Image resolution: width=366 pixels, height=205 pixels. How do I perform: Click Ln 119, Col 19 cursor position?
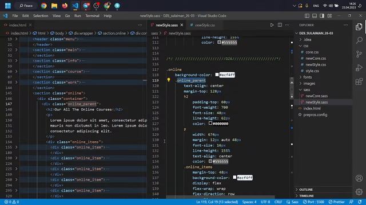(217, 202)
